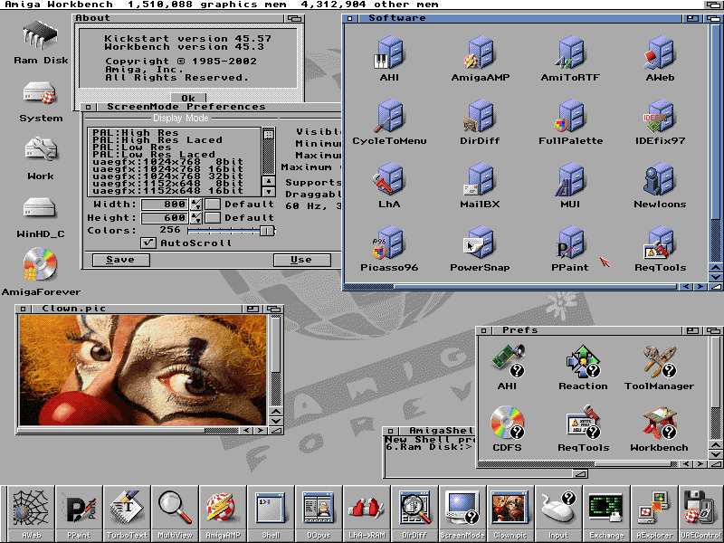Adjust the Colors slider knob
This screenshot has width=724, height=543.
[x=267, y=231]
